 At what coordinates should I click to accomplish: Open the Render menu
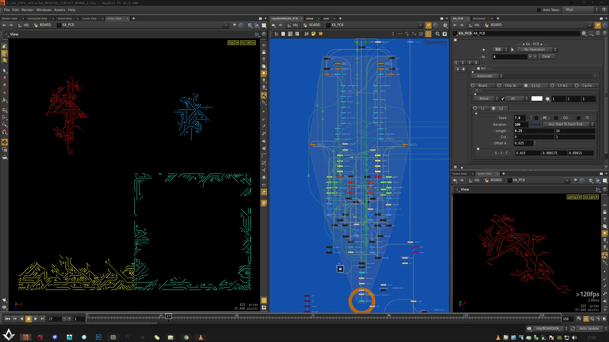[x=27, y=10]
